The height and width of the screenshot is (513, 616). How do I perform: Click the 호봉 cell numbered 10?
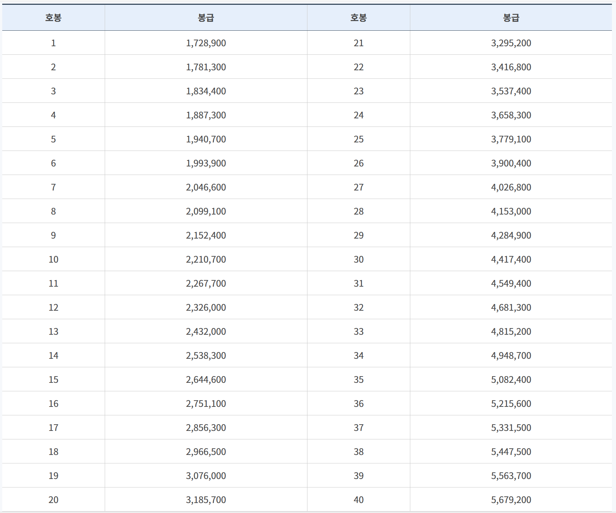[x=53, y=259]
